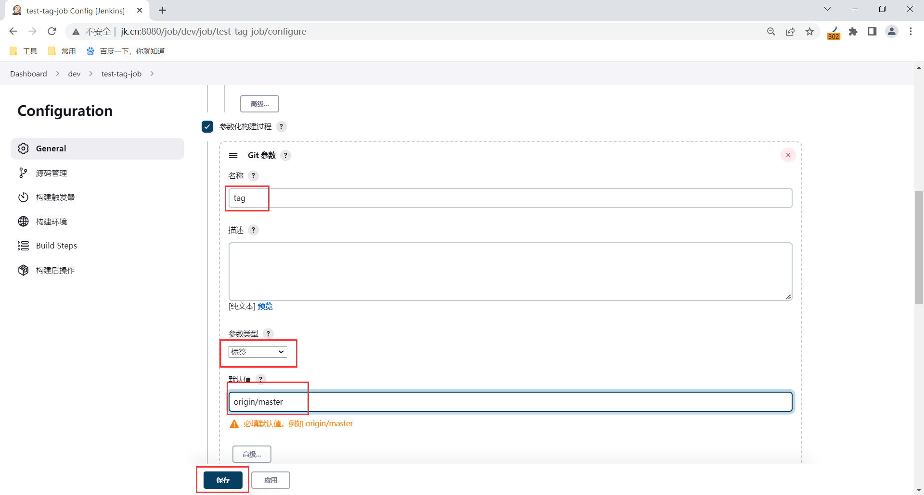Select the General section in sidebar
Viewport: 924px width, 495px height.
(x=97, y=148)
